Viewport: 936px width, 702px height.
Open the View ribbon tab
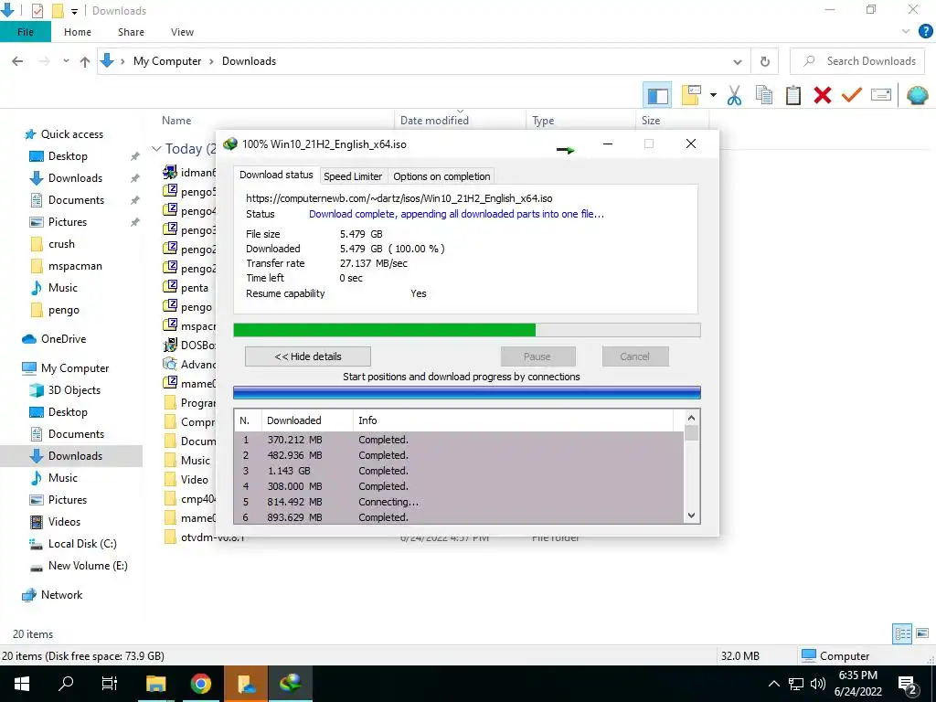182,32
